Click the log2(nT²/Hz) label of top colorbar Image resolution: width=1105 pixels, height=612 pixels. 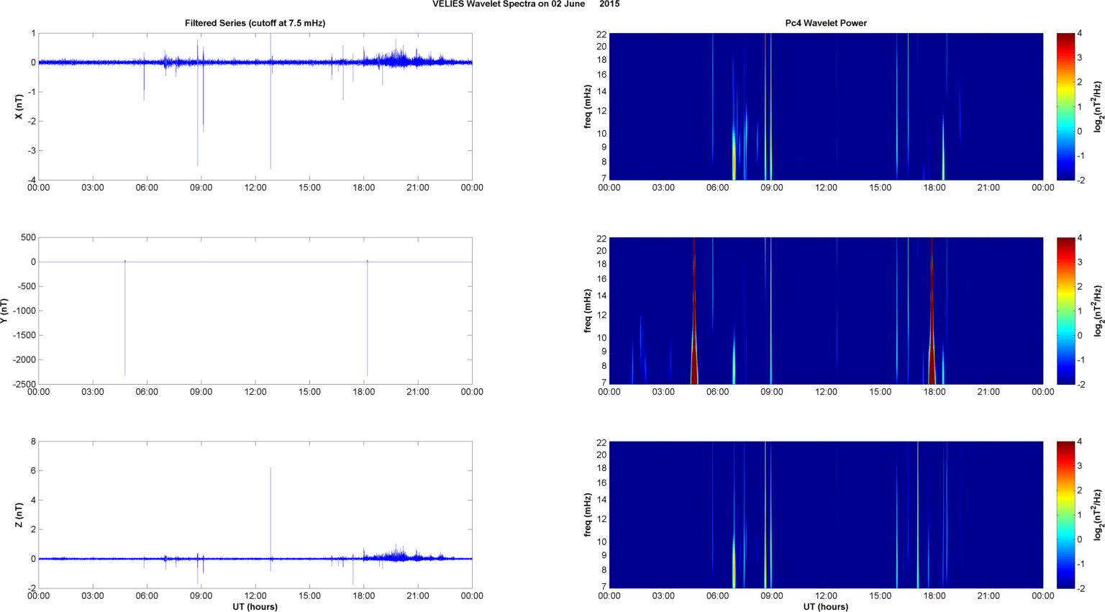pyautogui.click(x=1098, y=106)
